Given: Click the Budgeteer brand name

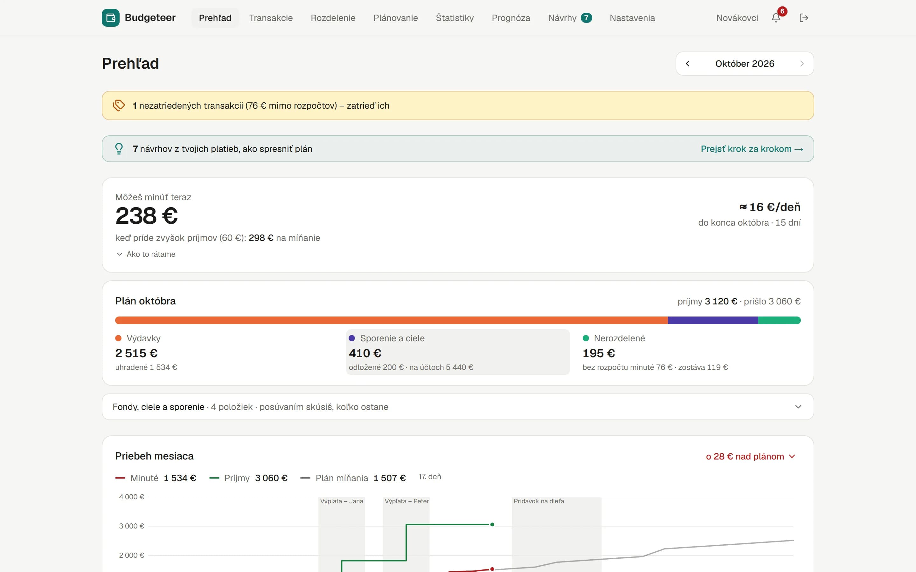Looking at the screenshot, I should point(150,18).
